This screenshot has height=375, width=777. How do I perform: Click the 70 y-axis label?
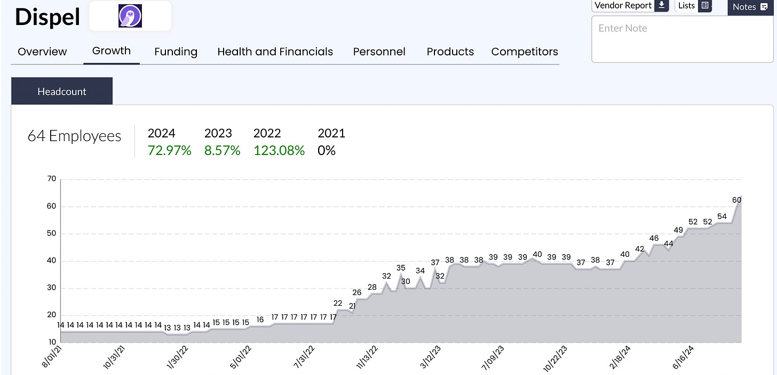[x=52, y=179]
